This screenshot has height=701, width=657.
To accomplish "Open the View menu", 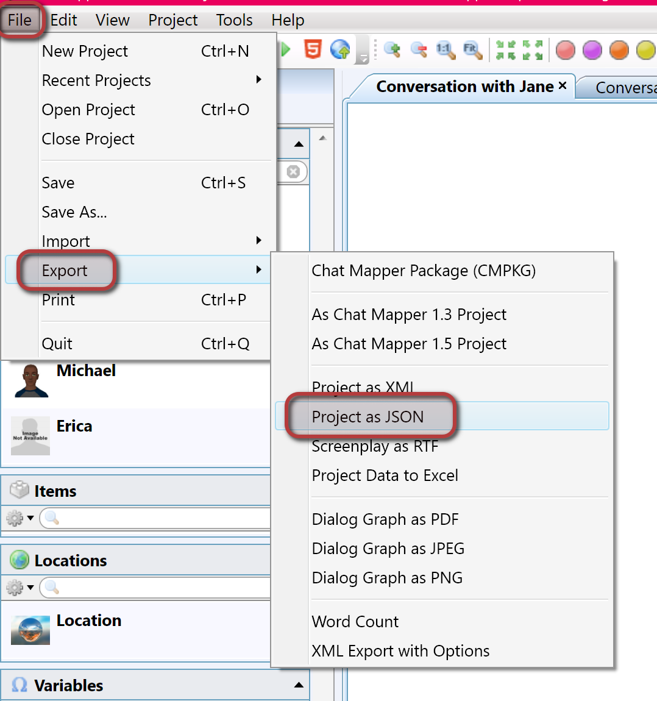I will coord(113,20).
